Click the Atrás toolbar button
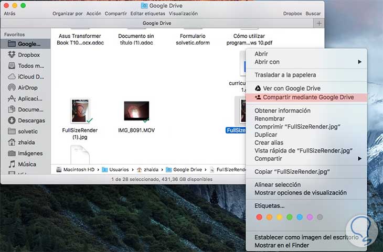This screenshot has width=383, height=252. 9,14
